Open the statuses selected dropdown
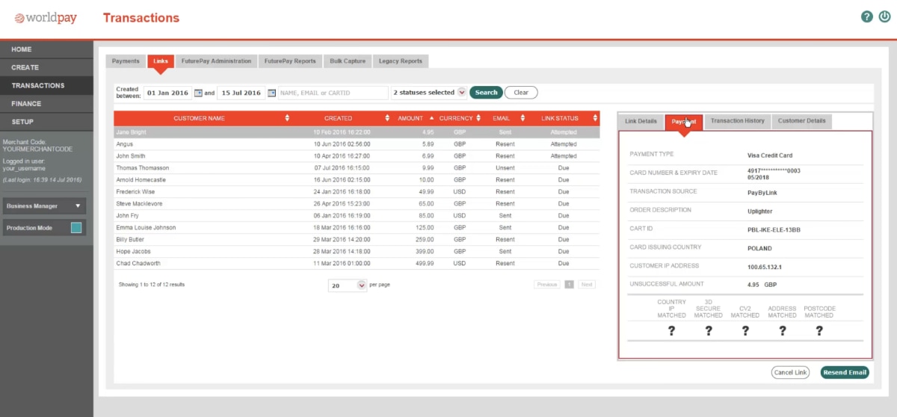Image resolution: width=897 pixels, height=417 pixels. (x=429, y=93)
